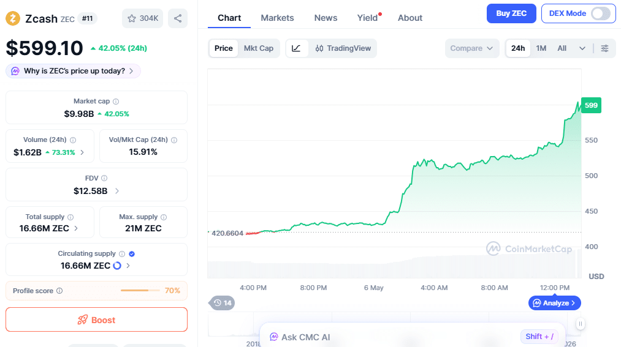
Task: Expand more time ranges chevron
Action: point(582,48)
